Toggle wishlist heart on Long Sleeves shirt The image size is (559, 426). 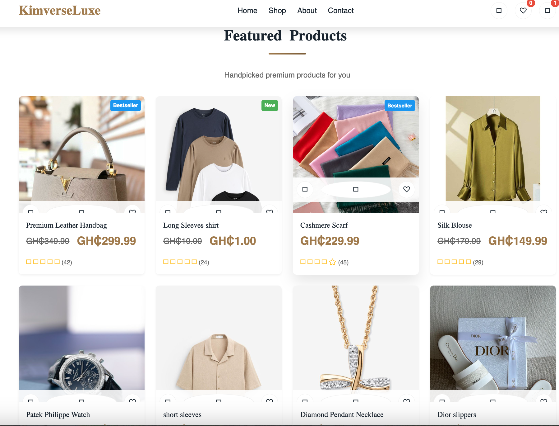click(x=270, y=211)
